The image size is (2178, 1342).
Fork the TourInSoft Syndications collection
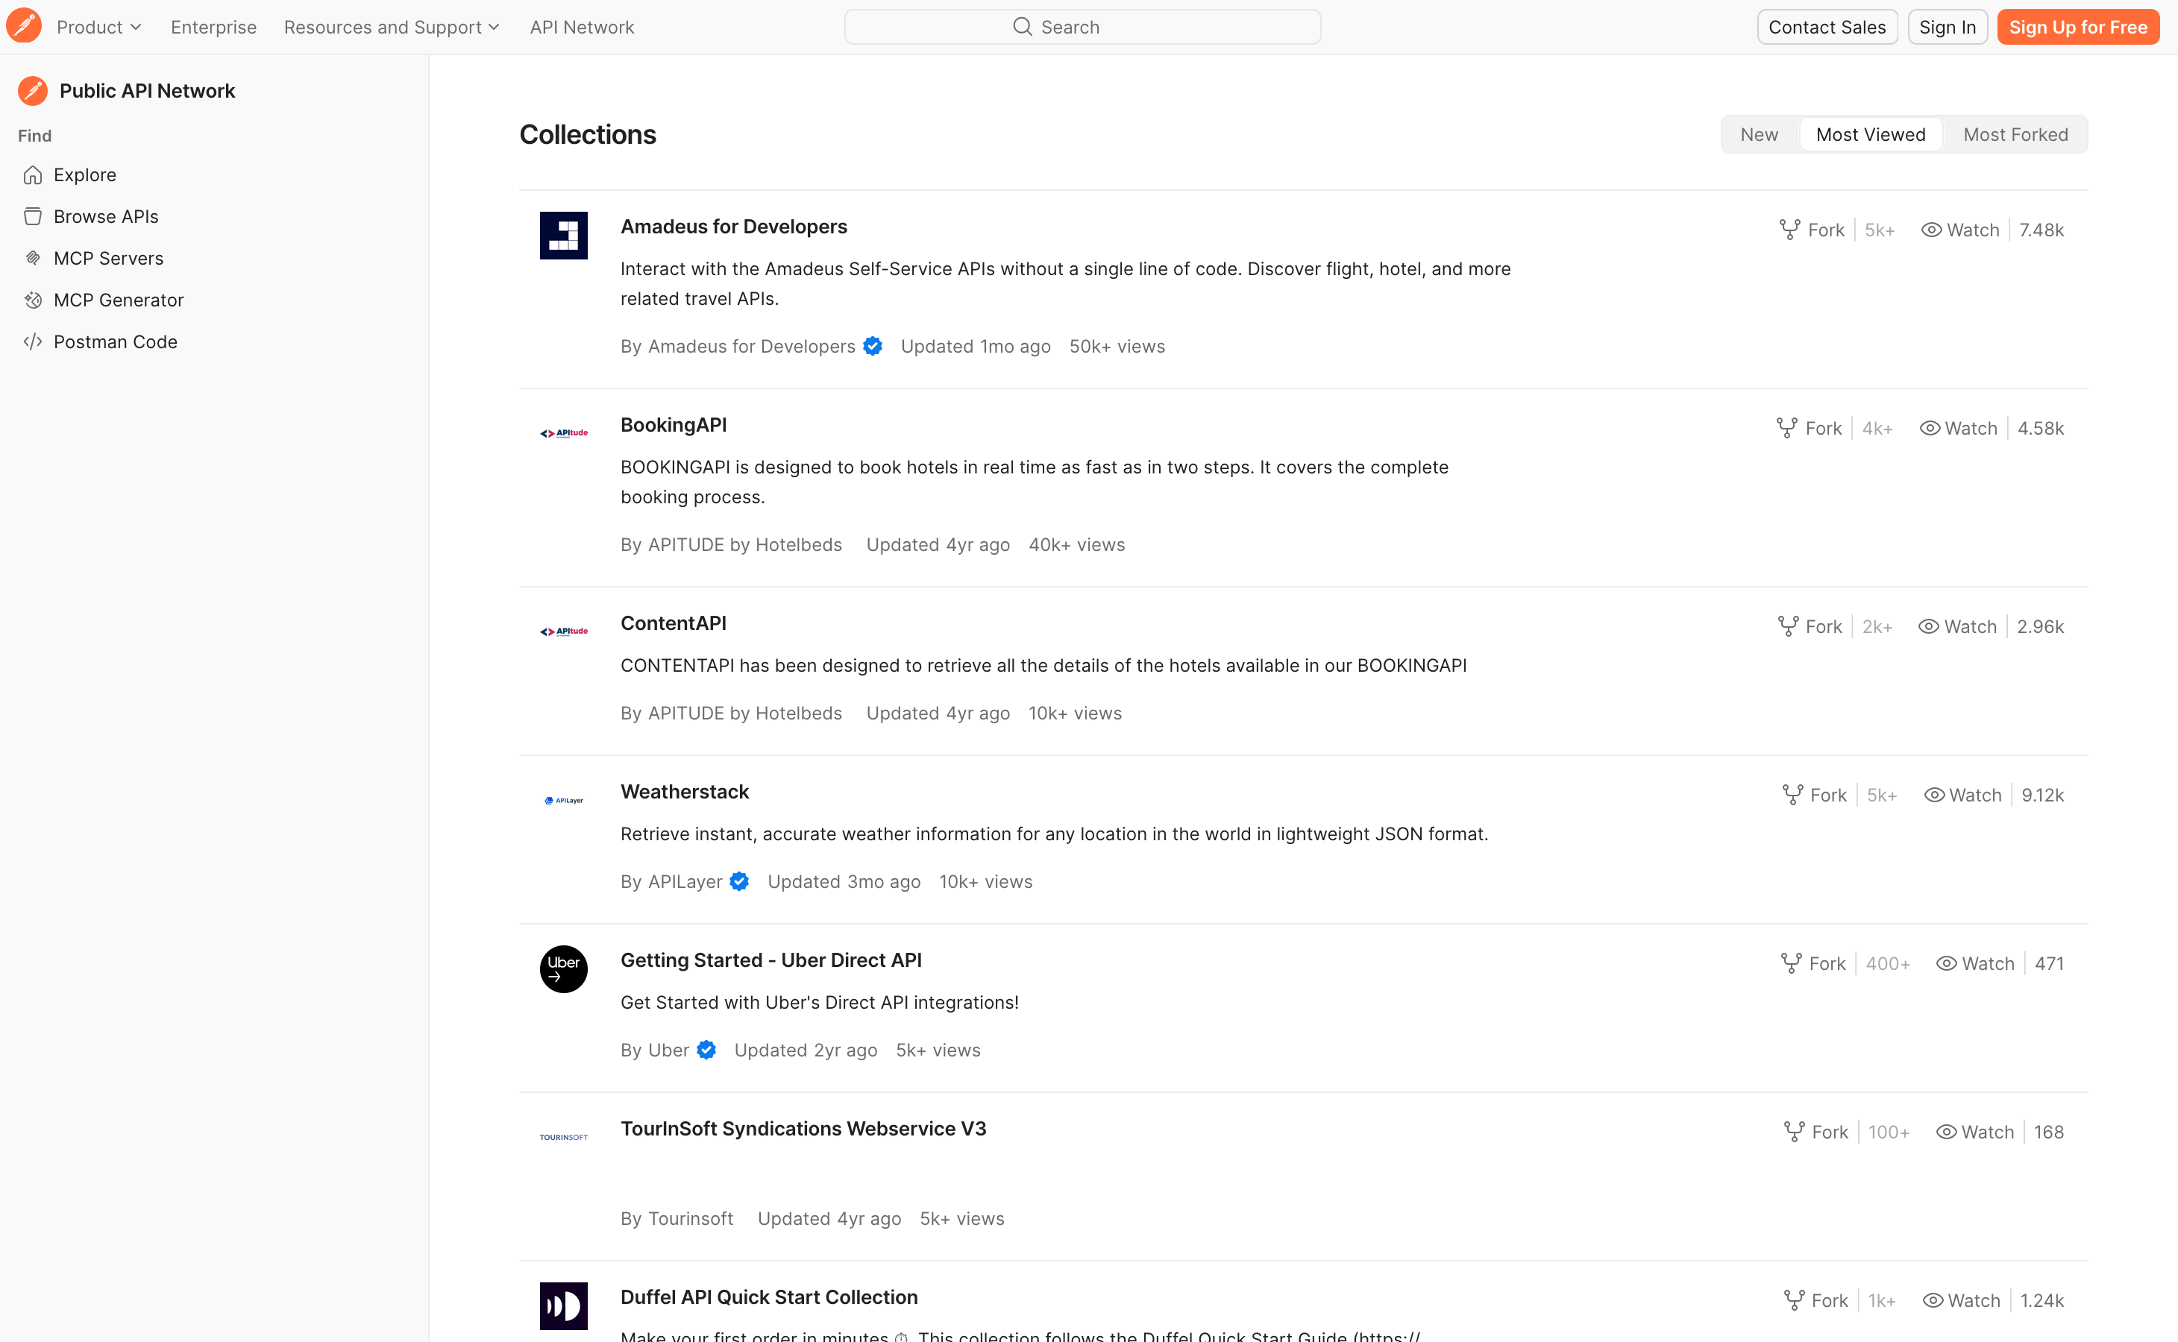[1815, 1132]
